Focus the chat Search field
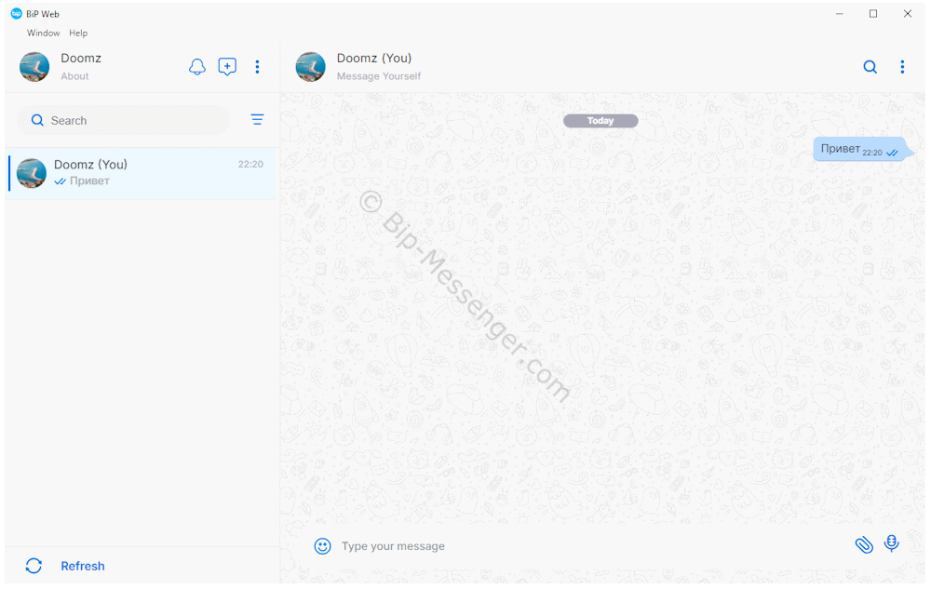The image size is (931, 589). click(124, 120)
